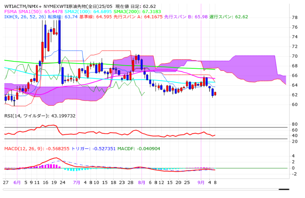This screenshot has width=305, height=198.
Task: Click the MACD(12, 26, 9): -0.568255 label
Action: pyautogui.click(x=37, y=149)
